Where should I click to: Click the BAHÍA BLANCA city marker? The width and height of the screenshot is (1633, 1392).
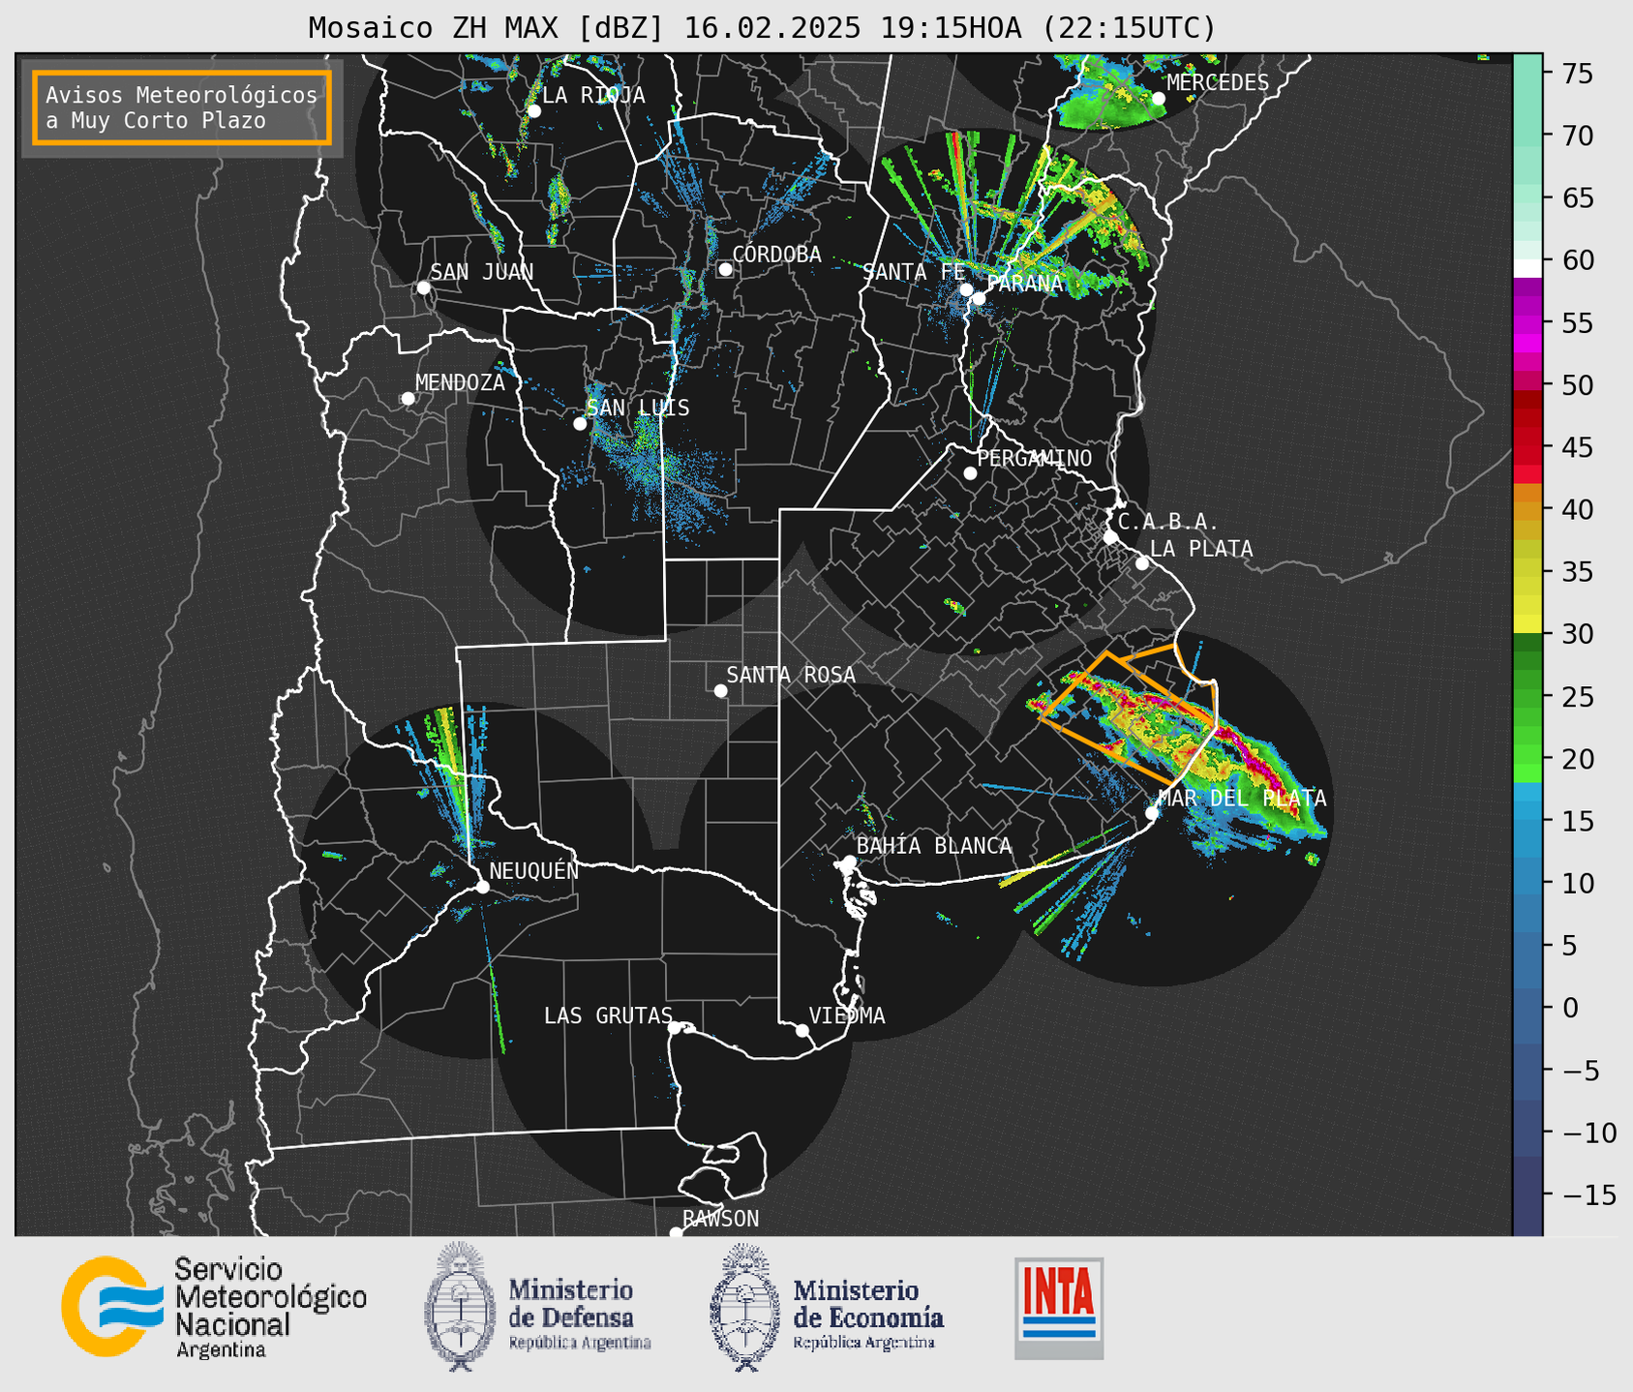click(x=849, y=862)
